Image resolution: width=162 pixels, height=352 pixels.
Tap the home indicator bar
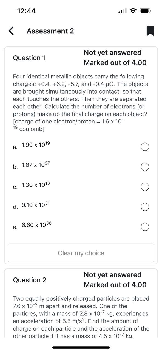coord(81,348)
